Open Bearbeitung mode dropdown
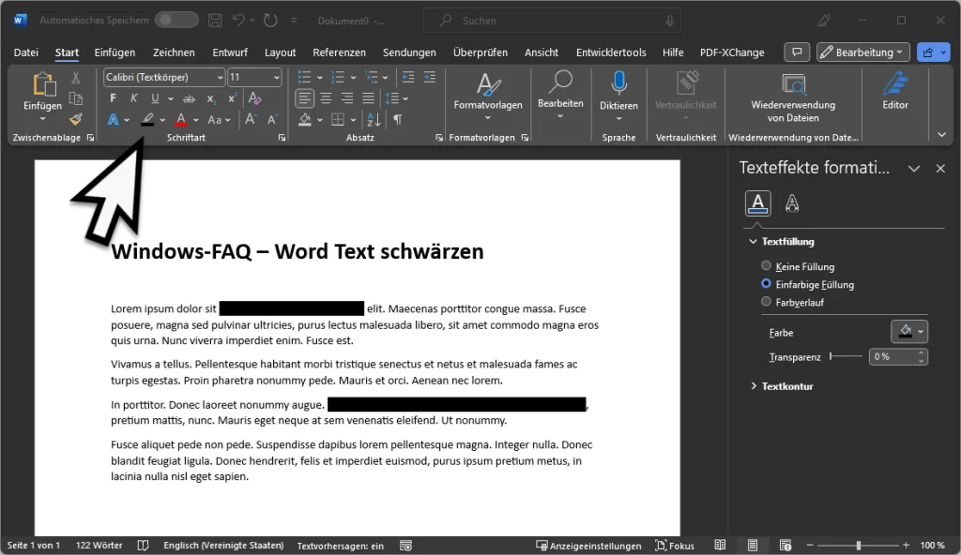 pos(863,52)
